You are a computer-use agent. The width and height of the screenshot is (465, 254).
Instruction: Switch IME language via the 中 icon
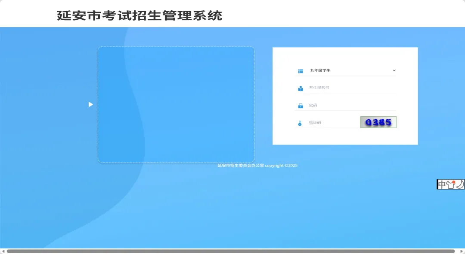point(442,184)
